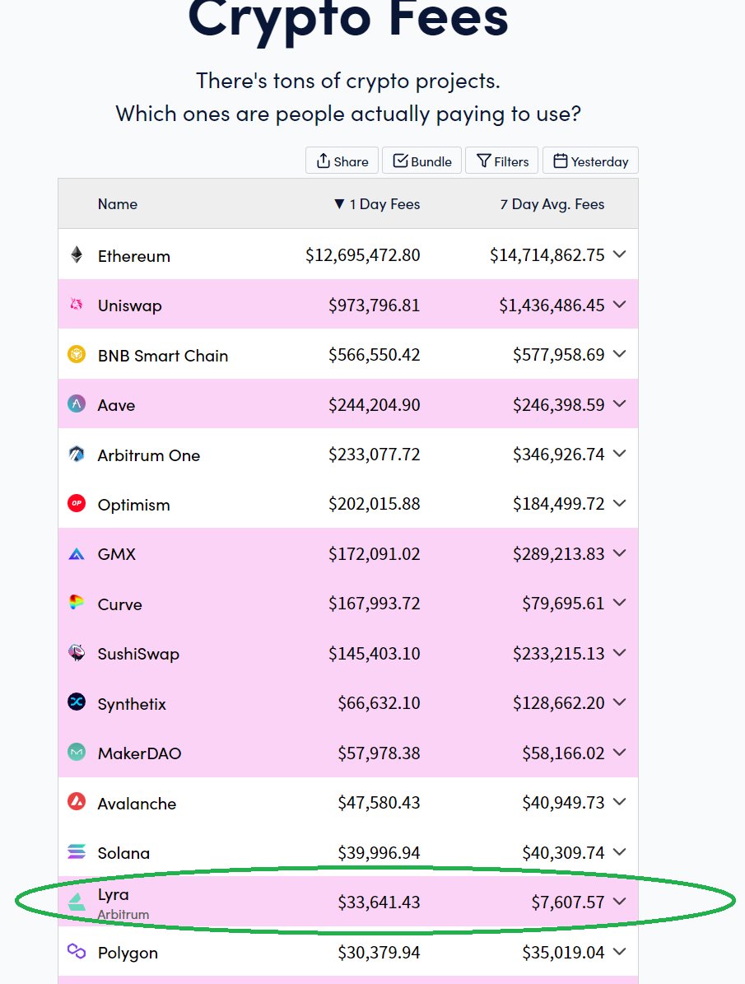Open the Yesterday date picker

click(590, 161)
